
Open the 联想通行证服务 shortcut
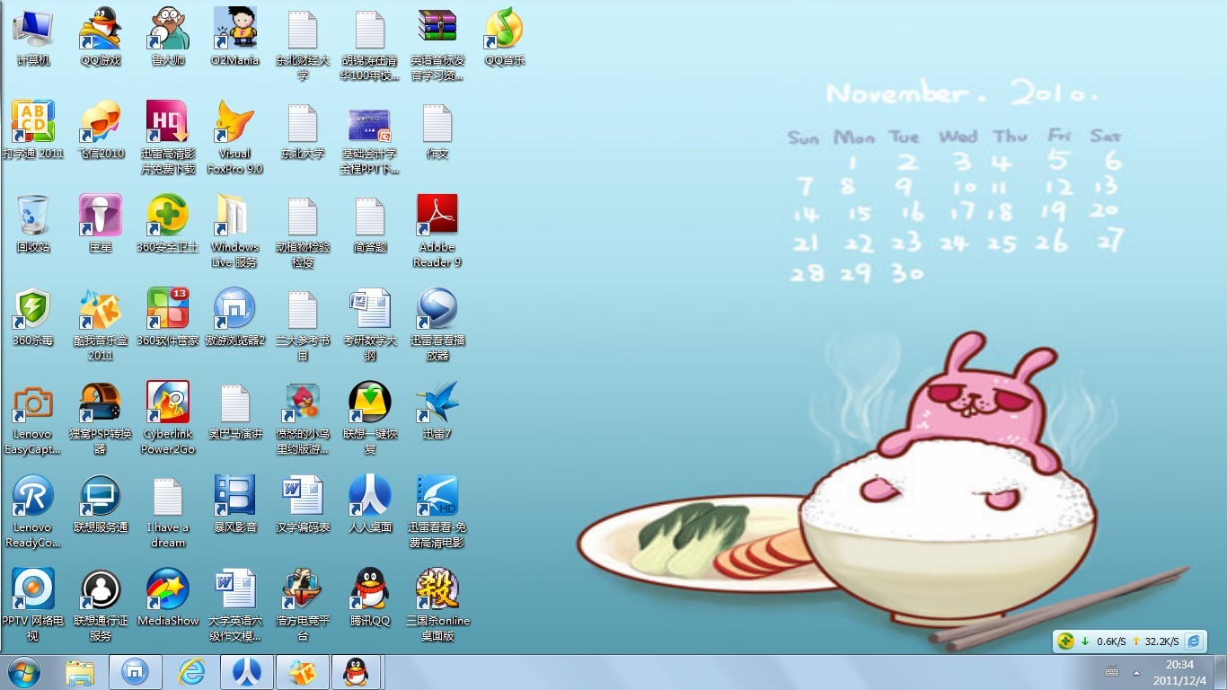[x=101, y=605]
